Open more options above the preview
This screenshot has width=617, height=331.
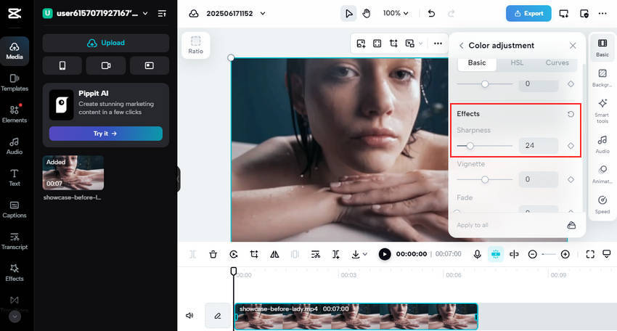pos(438,44)
